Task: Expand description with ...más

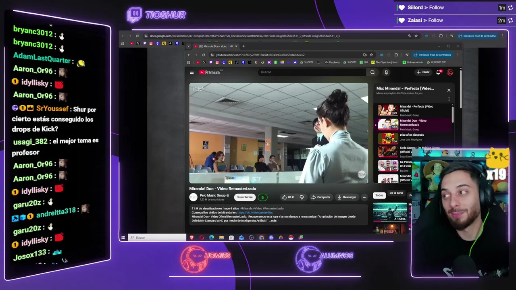Action: click(x=273, y=221)
